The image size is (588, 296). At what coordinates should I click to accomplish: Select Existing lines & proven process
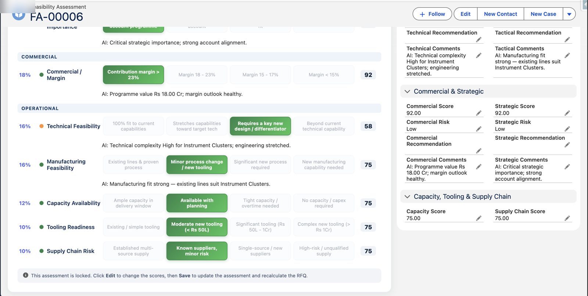tap(133, 165)
